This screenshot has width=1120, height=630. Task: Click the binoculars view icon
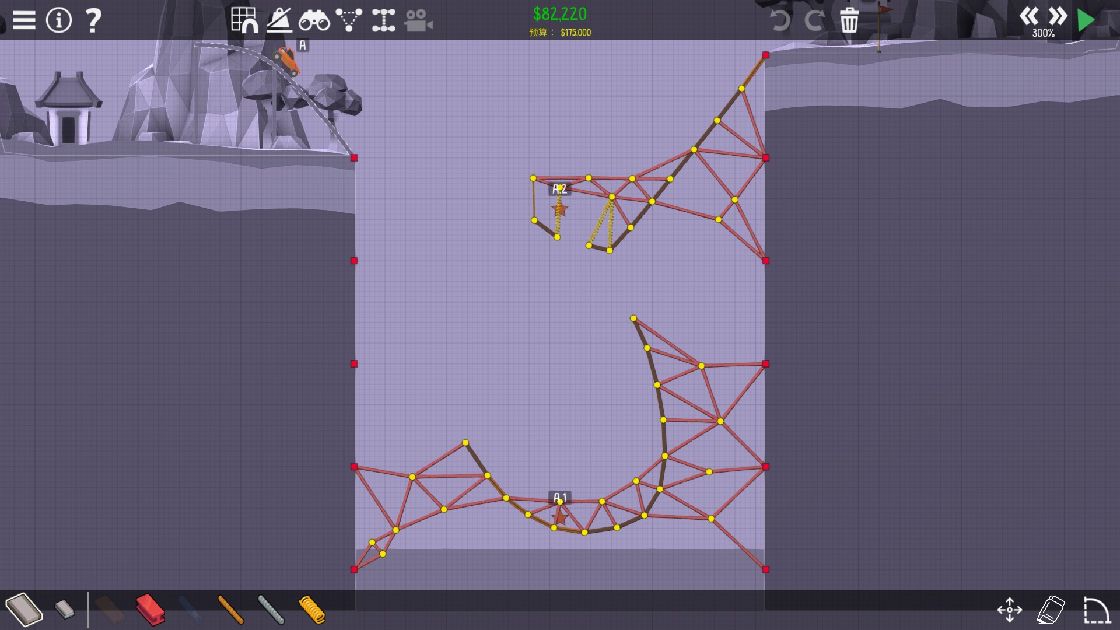314,21
